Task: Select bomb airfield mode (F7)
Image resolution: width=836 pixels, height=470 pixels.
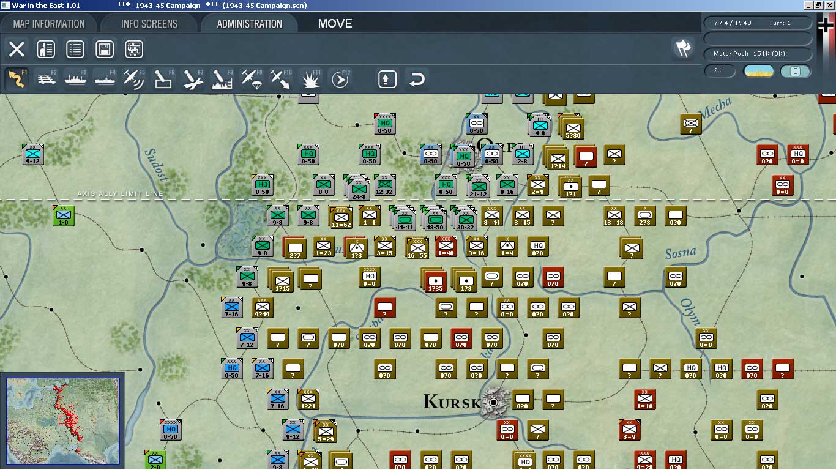Action: click(x=193, y=79)
